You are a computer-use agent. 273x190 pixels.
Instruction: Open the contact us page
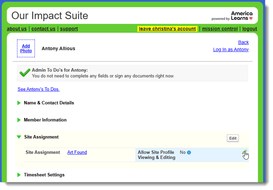point(43,29)
